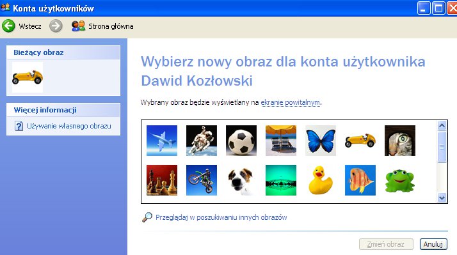
Task: Choose the blue butterfly picture
Action: tap(320, 141)
